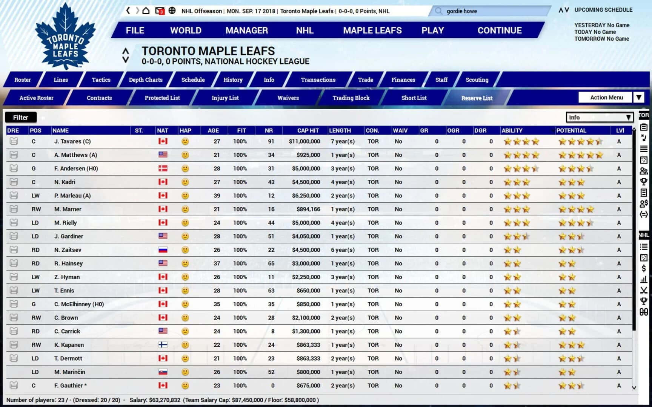
Task: Click the home icon in the navigation bar
Action: [x=146, y=11]
